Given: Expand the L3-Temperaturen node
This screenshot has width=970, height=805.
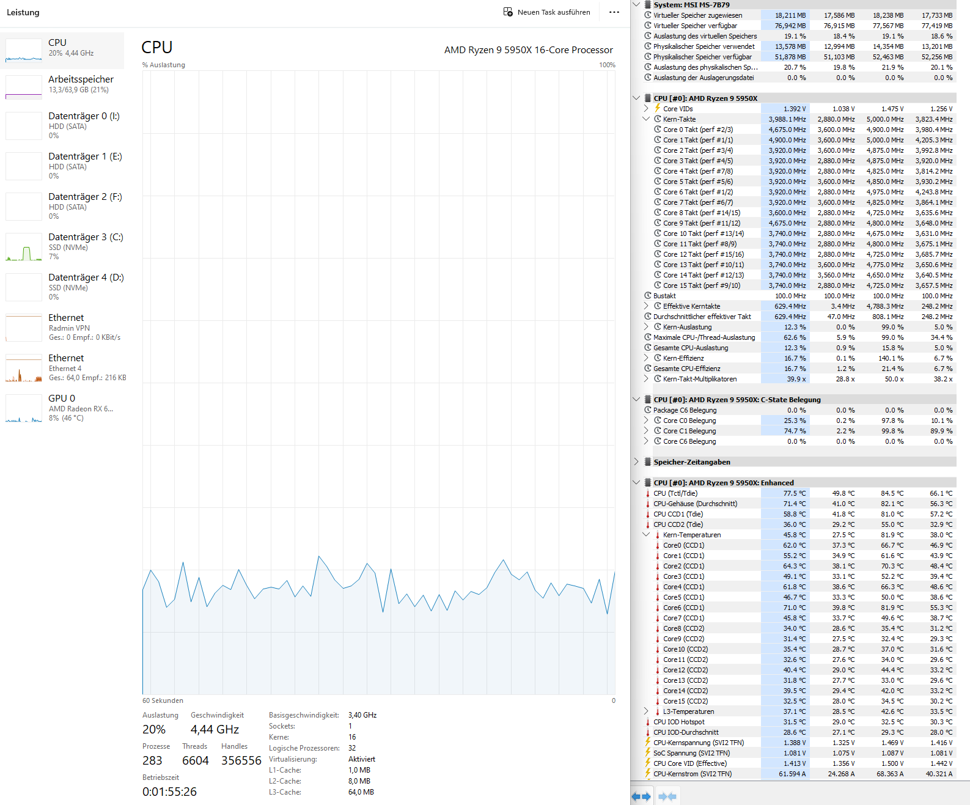Looking at the screenshot, I should pos(646,711).
